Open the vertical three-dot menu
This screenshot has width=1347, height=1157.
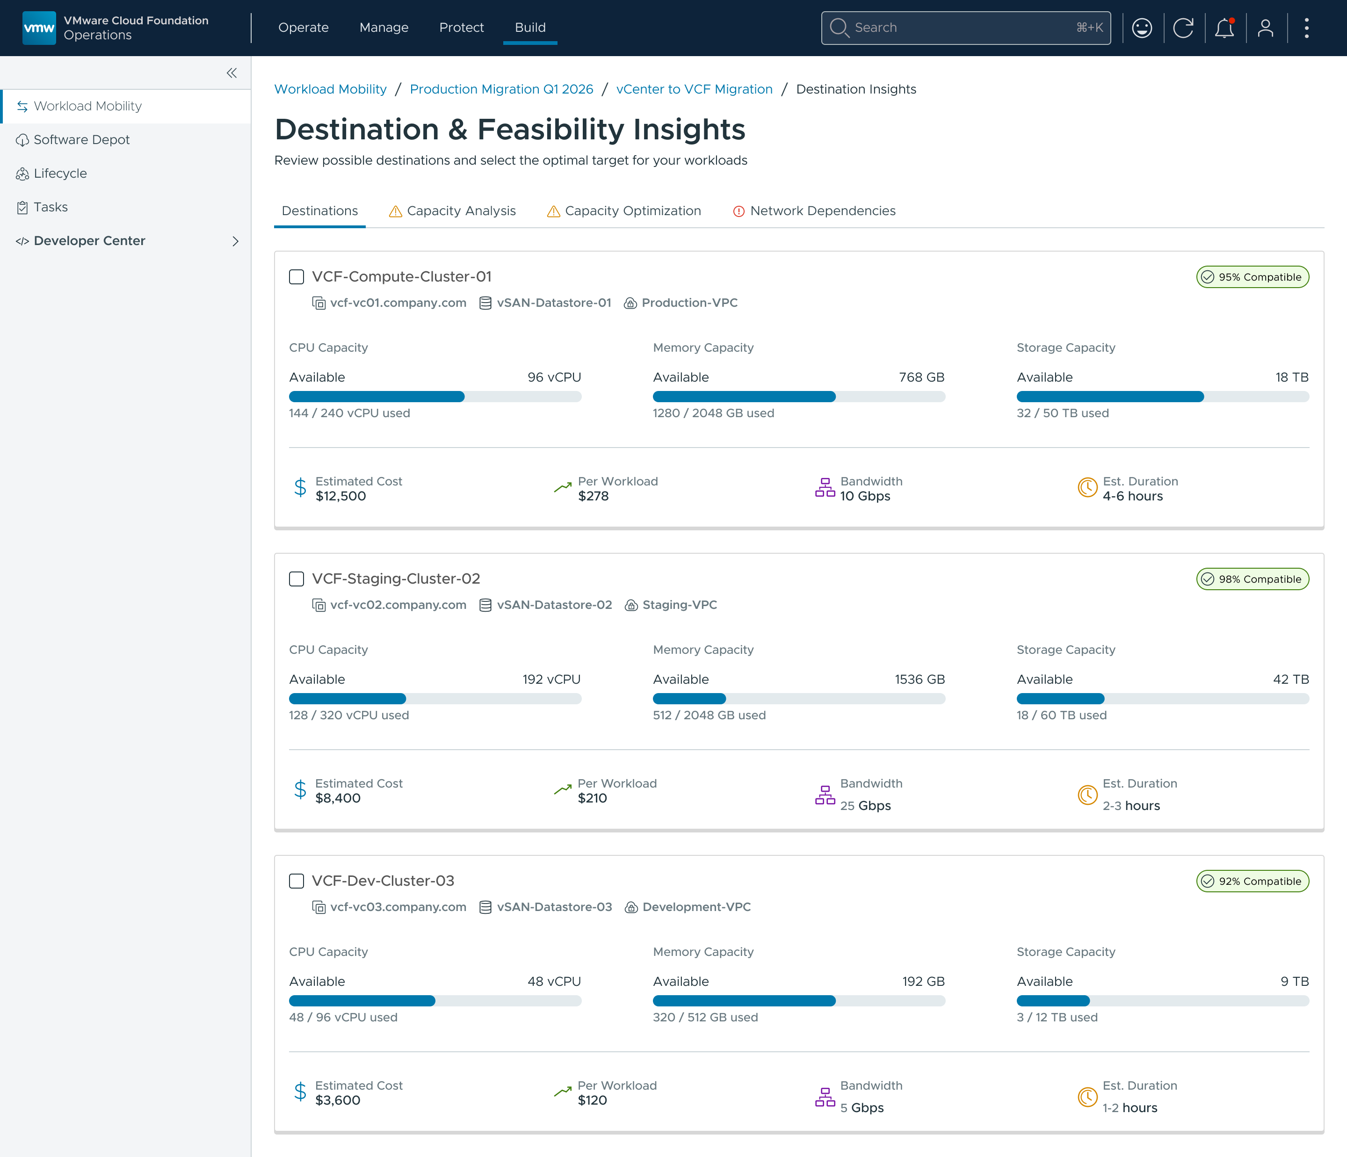(x=1307, y=28)
